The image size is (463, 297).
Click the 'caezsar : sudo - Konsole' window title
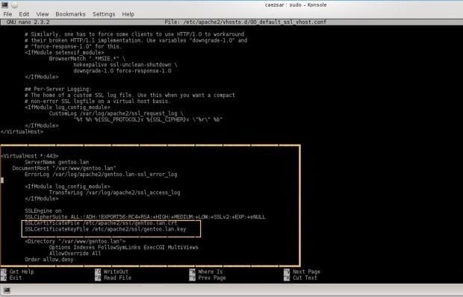coord(296,5)
